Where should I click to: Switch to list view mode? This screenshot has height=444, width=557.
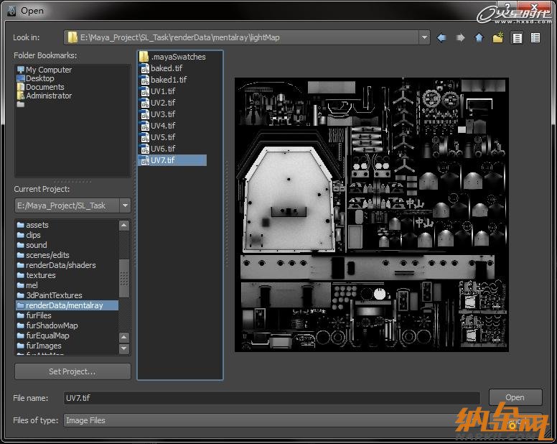(x=516, y=37)
